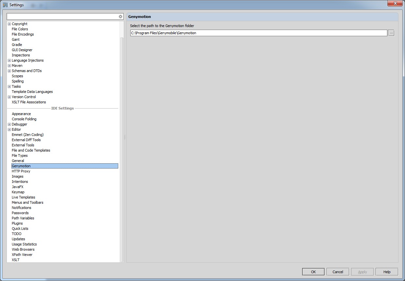
Task: Select File Colors settings
Action: pos(20,29)
